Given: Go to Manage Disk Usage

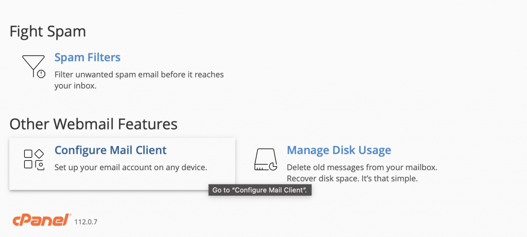Looking at the screenshot, I should (339, 150).
